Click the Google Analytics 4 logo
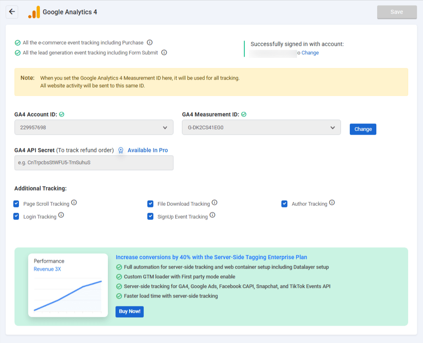Viewport: 423px width, 343px height. point(34,12)
